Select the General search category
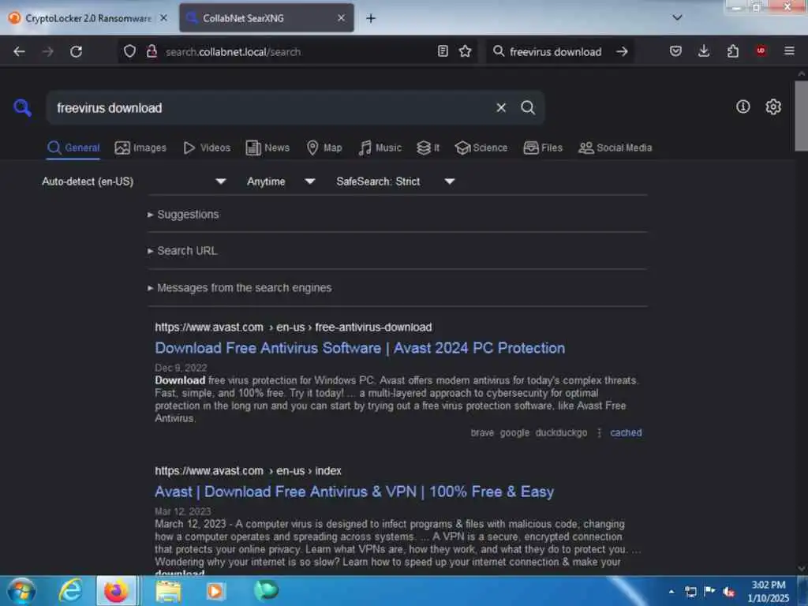808x606 pixels. click(73, 148)
